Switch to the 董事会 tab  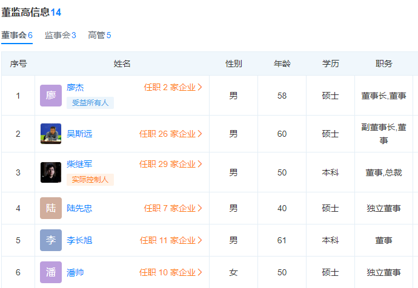[x=17, y=35]
